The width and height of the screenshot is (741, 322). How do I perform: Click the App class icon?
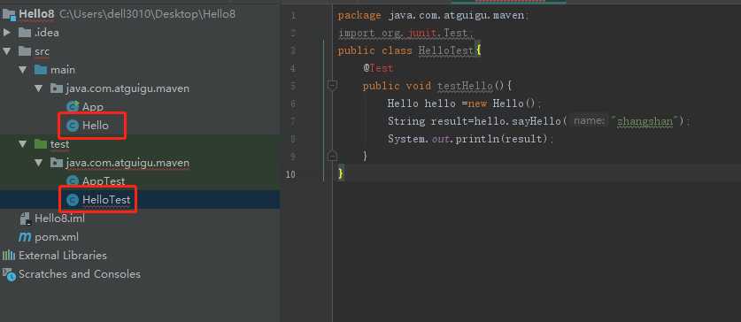pyautogui.click(x=73, y=107)
